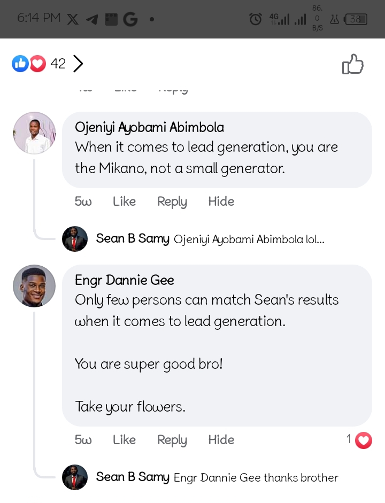The width and height of the screenshot is (385, 503).
Task: Tap the alarm clock icon in status bar
Action: [x=256, y=20]
